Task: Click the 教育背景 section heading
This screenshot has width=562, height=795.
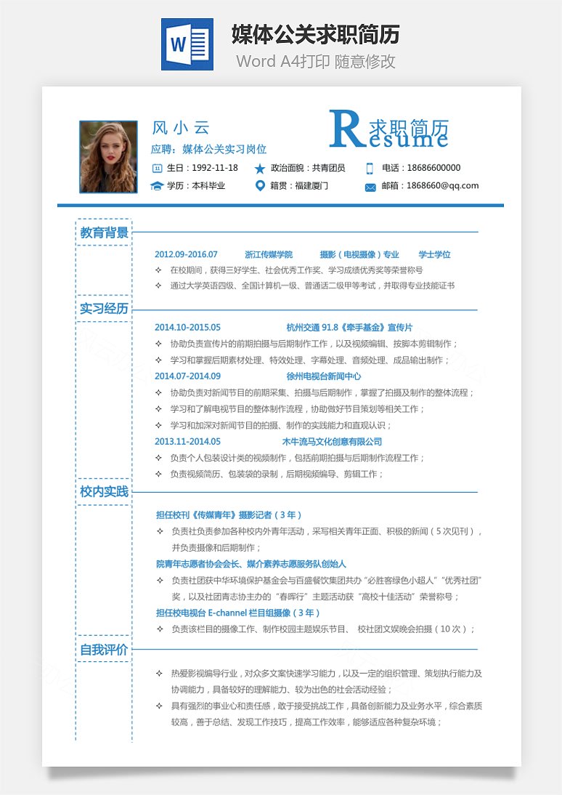Action: 104,233
